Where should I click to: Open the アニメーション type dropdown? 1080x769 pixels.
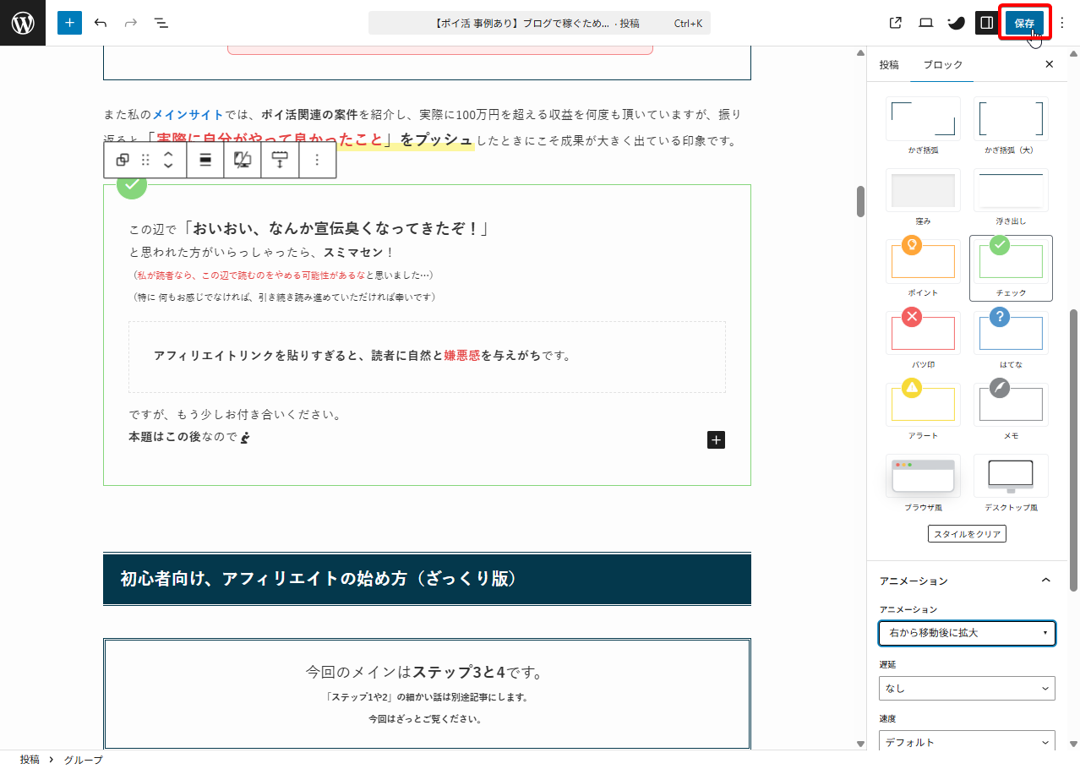[x=967, y=633]
